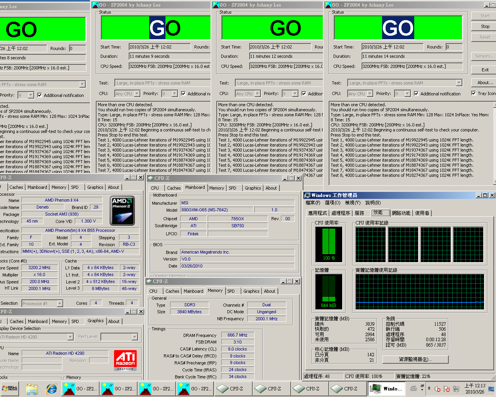Click the ATI Radeon Graphics logo
The width and height of the screenshot is (496, 397).
125,360
